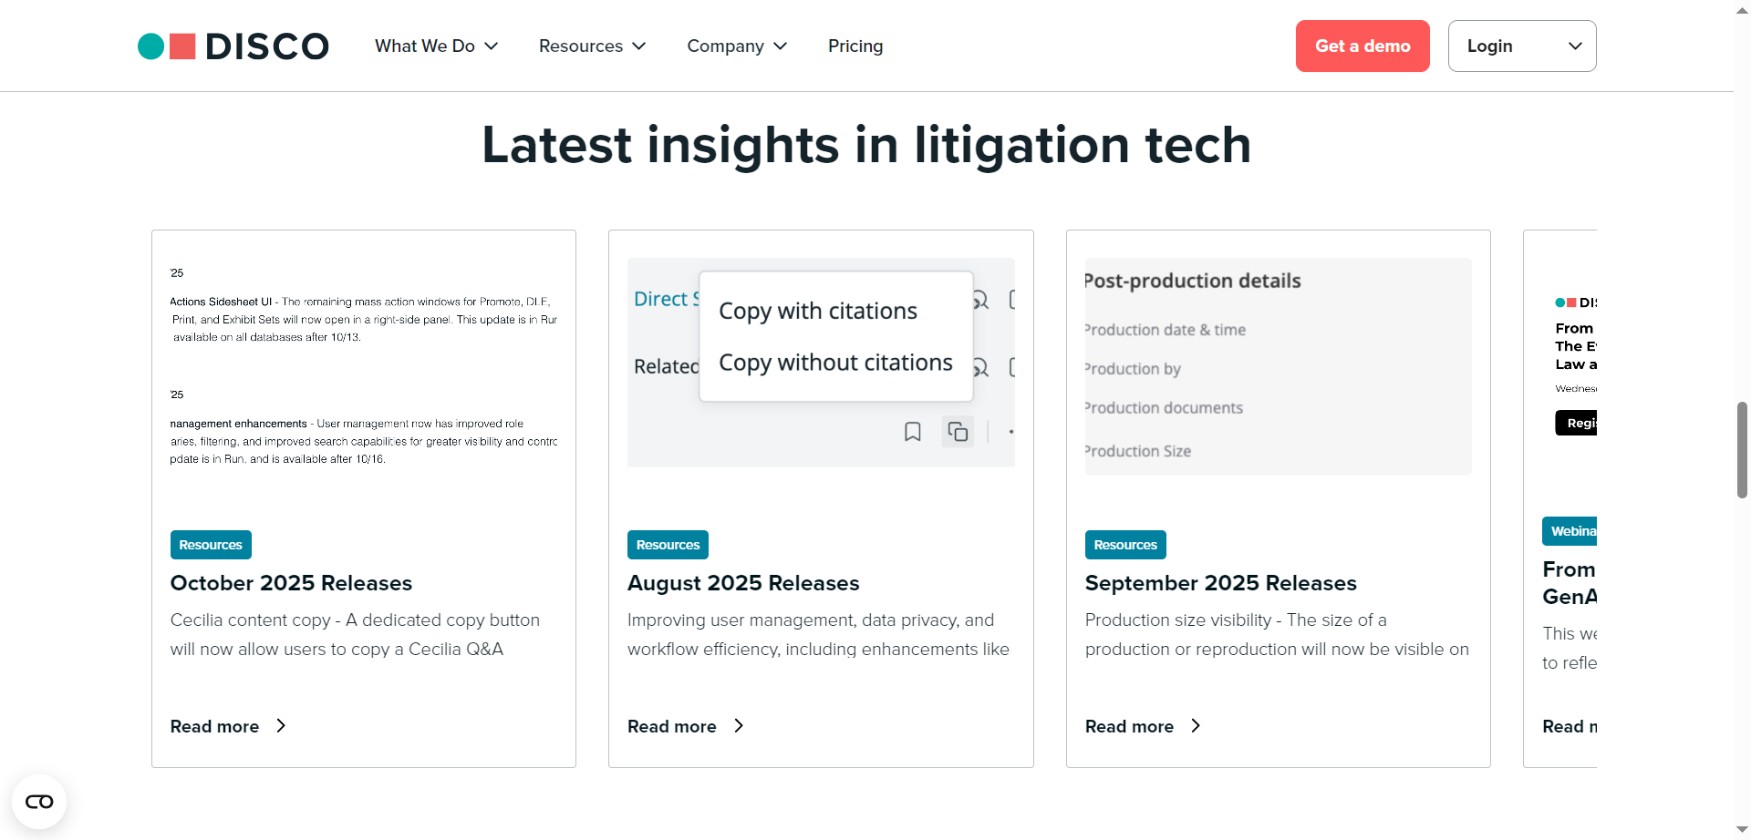Select the Copy with citations option

coord(818,311)
